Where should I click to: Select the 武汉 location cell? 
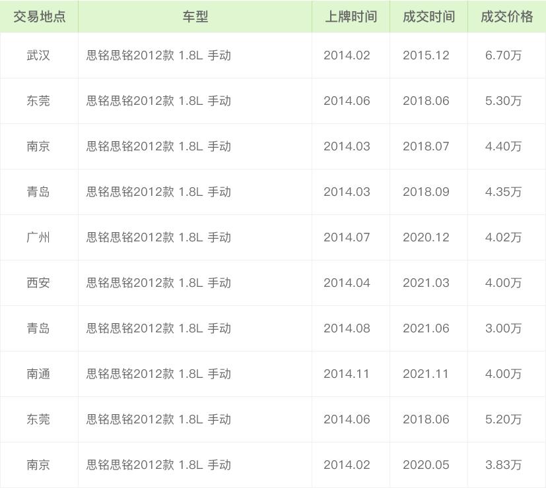pyautogui.click(x=38, y=55)
